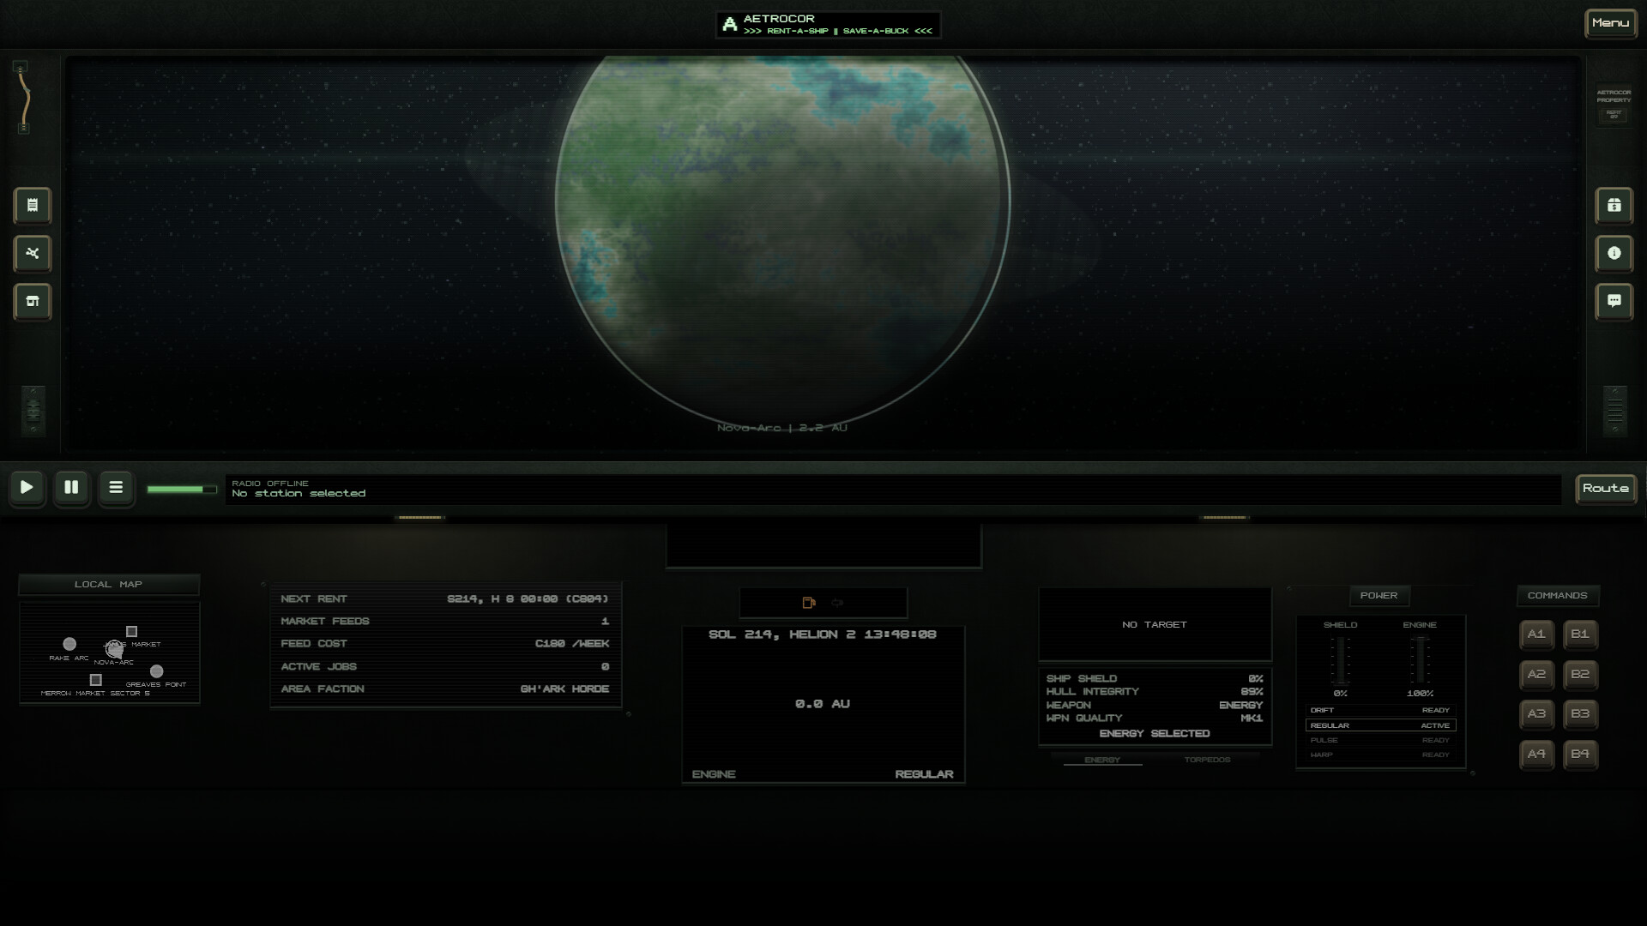Open the log notes icon in left sidebar
This screenshot has height=926, width=1647.
coord(33,206)
